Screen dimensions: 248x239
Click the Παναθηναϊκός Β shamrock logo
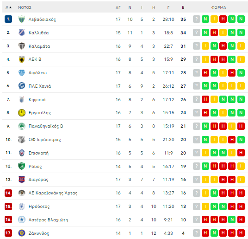(x=22, y=126)
